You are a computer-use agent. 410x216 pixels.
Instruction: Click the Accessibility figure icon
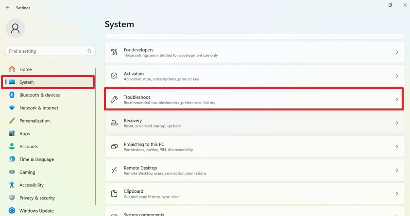pos(12,185)
